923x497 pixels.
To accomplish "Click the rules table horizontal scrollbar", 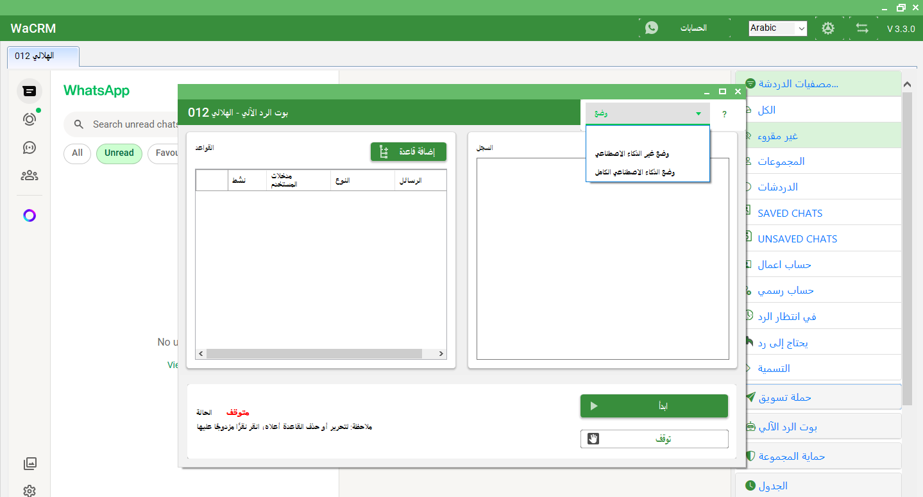I will click(314, 354).
